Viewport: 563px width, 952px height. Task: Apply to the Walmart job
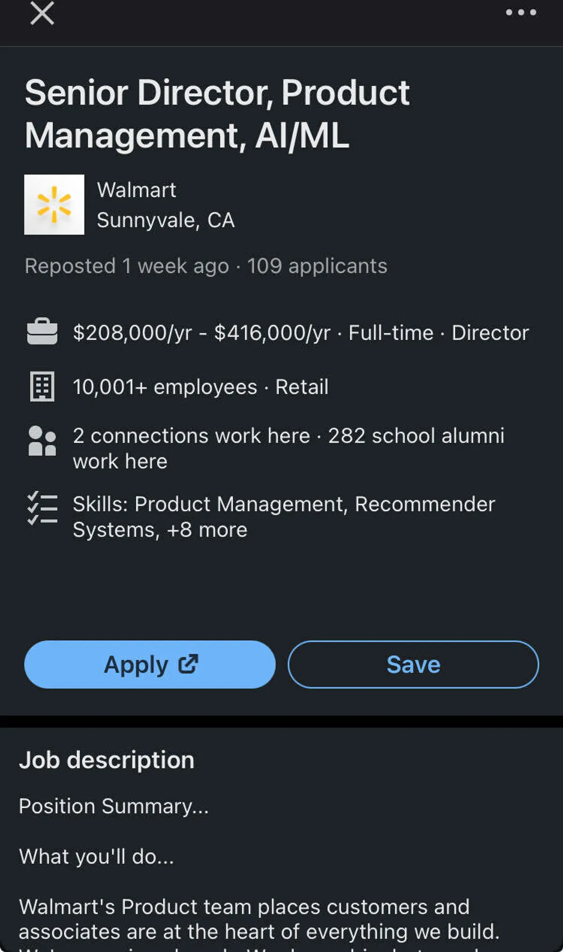click(x=136, y=665)
